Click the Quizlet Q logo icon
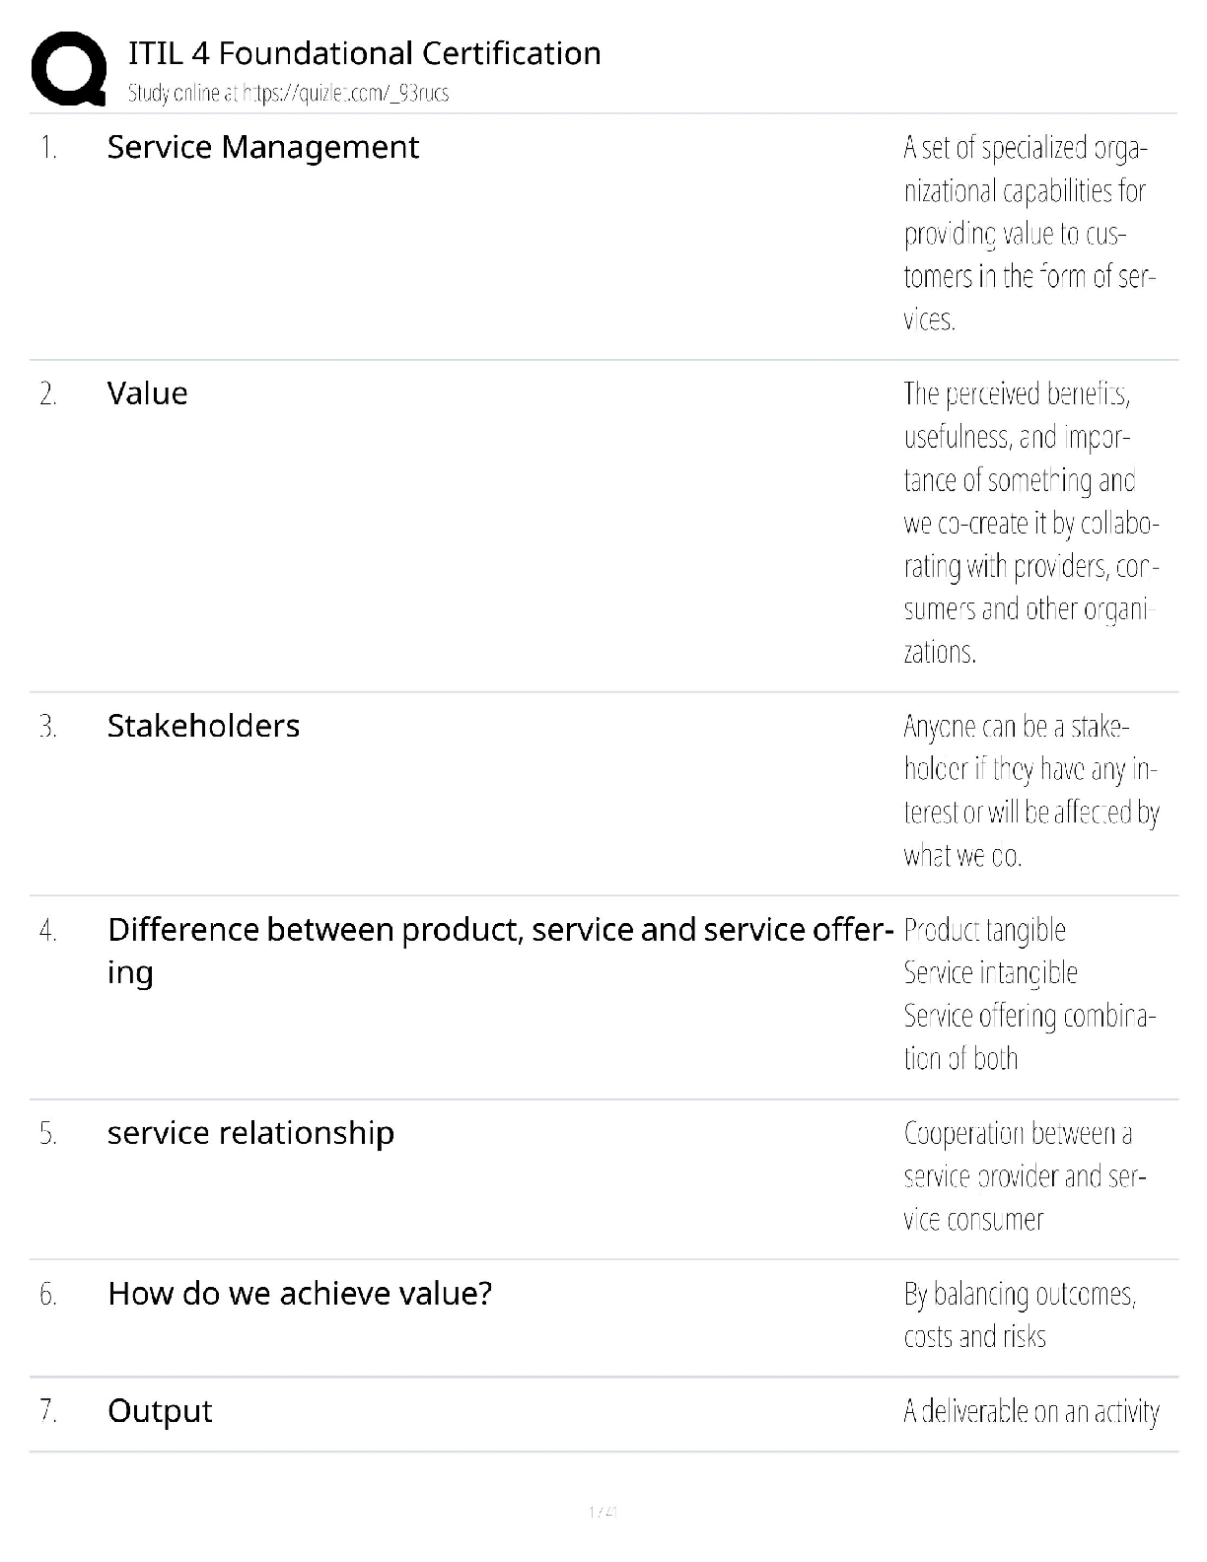The width and height of the screenshot is (1207, 1562). coord(69,68)
